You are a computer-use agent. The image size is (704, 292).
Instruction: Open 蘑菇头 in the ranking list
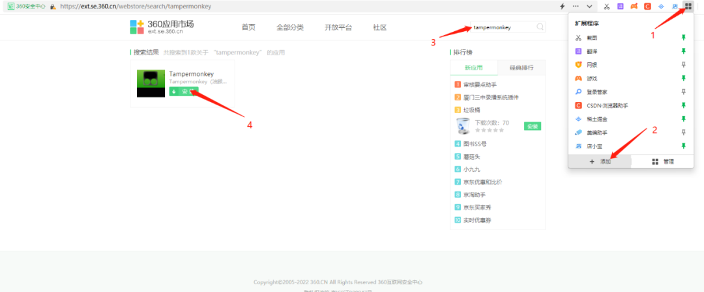(472, 157)
